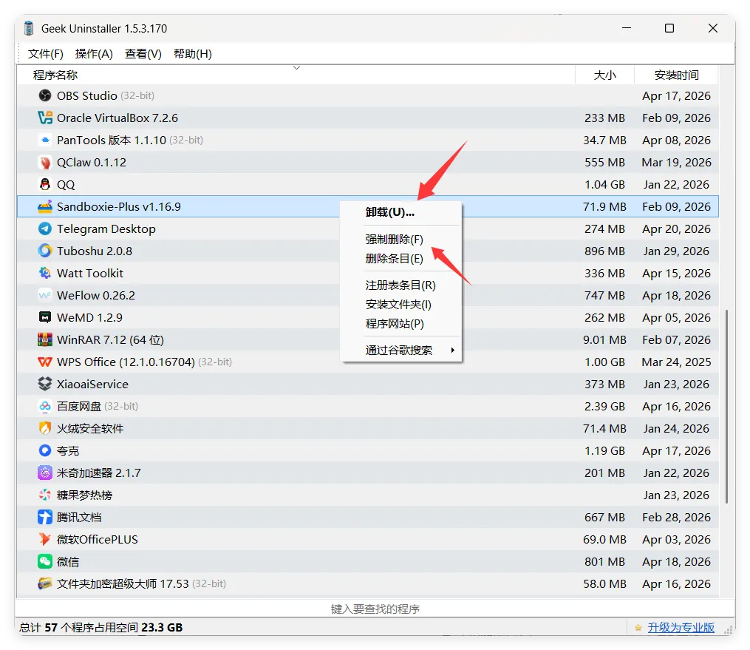Click the Geek Uninstaller title bar icon
This screenshot has width=750, height=650.
29,28
